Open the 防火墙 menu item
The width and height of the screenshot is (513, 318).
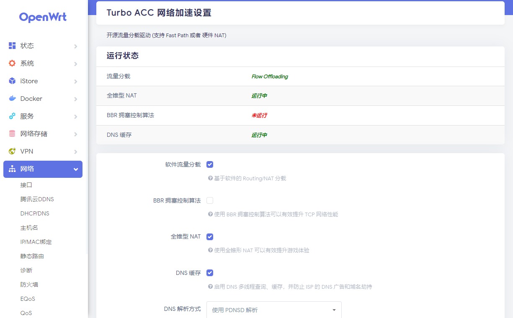point(29,285)
